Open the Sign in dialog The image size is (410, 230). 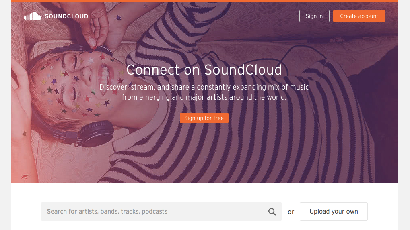pyautogui.click(x=314, y=16)
